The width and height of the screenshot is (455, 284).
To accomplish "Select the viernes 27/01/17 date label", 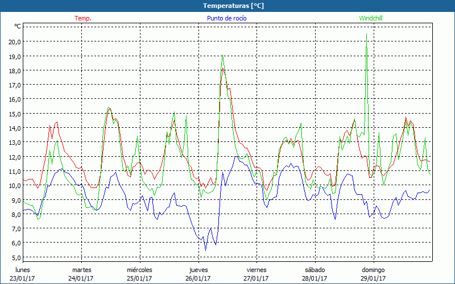I will (257, 274).
